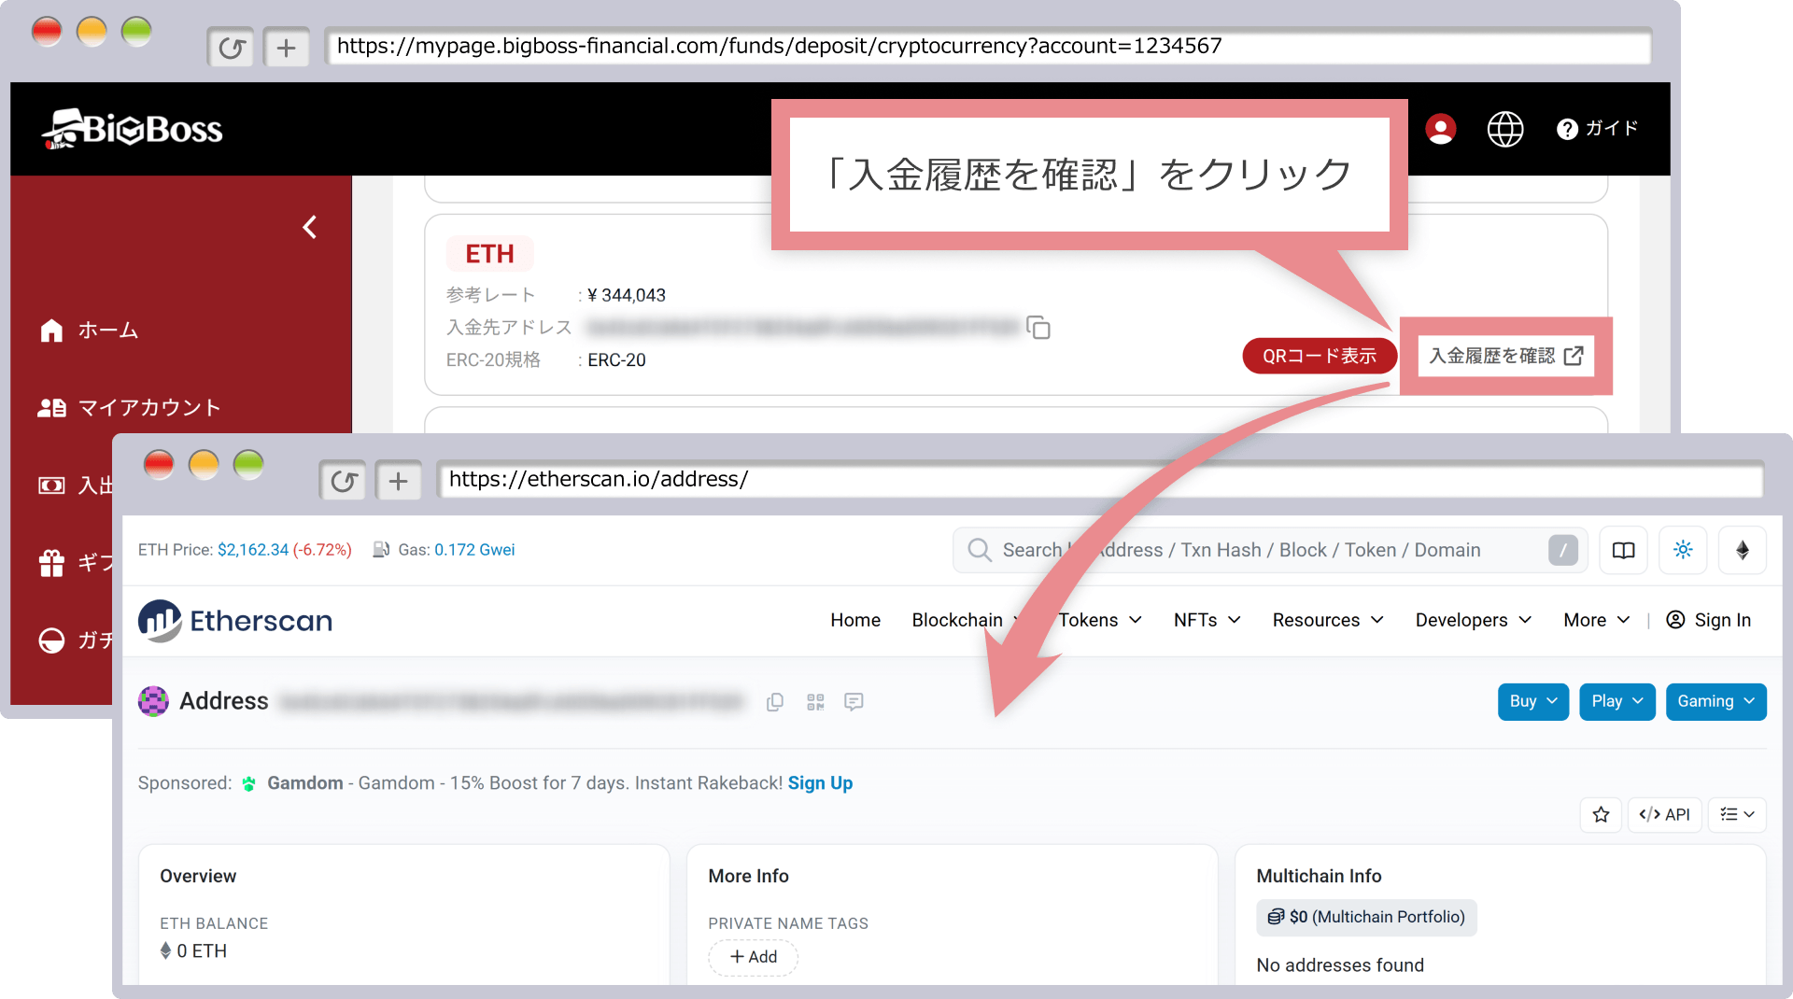This screenshot has height=999, width=1793.
Task: Expand the More menu
Action: tap(1597, 620)
